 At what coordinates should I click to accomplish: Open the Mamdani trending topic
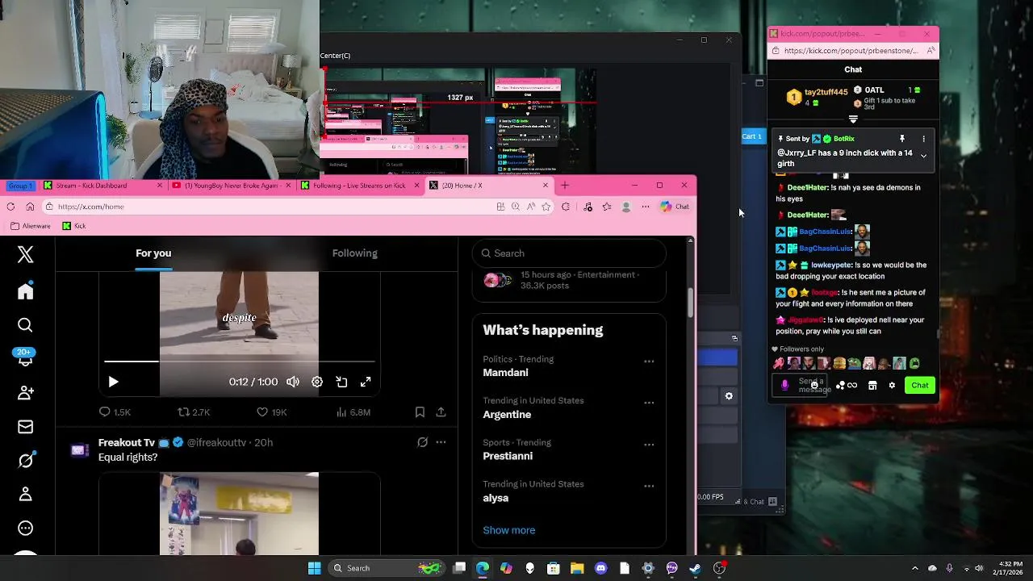pos(505,372)
